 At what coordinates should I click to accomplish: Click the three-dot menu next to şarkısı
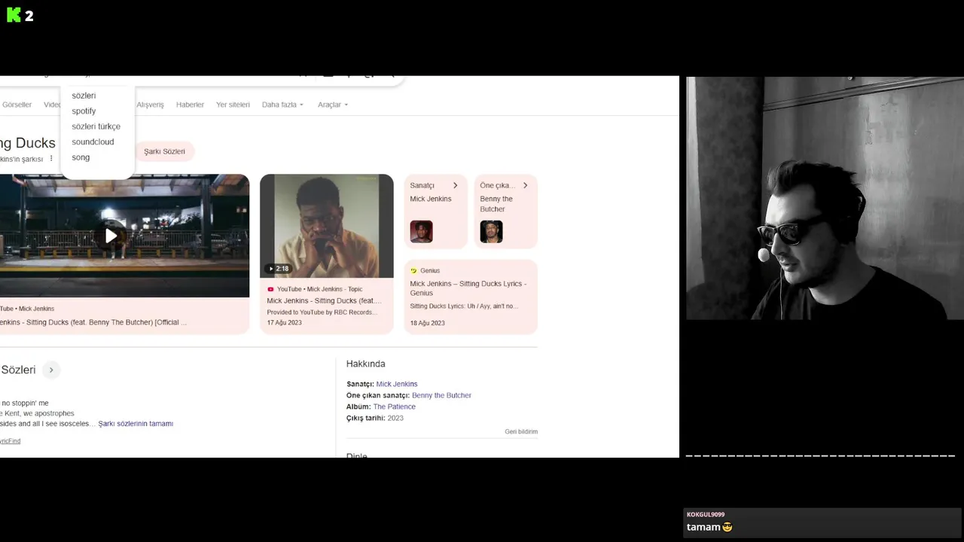51,159
